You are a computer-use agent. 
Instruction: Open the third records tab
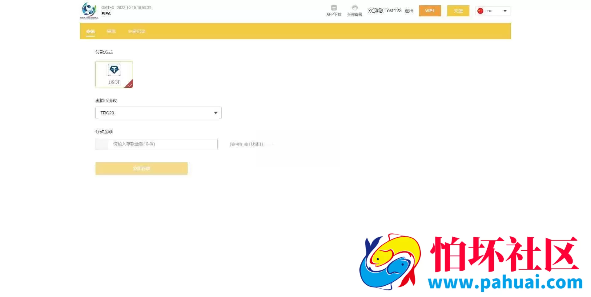coord(137,31)
